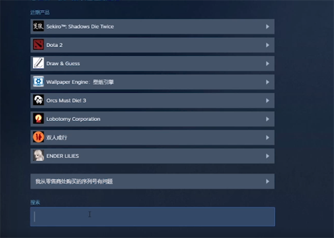The width and height of the screenshot is (334, 238).
Task: Open Wallpaper Engine：壁纸引擎 entry
Action: pyautogui.click(x=80, y=82)
